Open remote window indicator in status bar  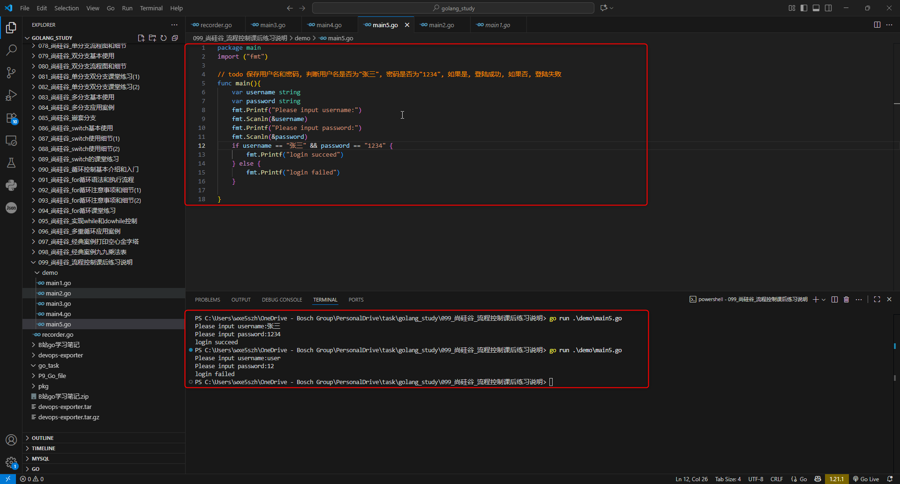(8, 479)
